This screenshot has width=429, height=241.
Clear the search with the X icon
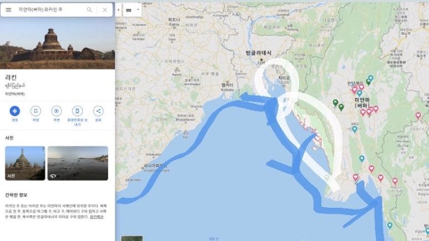point(105,10)
